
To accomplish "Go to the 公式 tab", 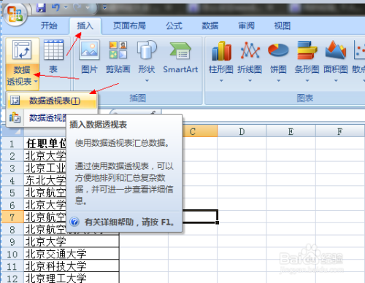I will [x=174, y=26].
